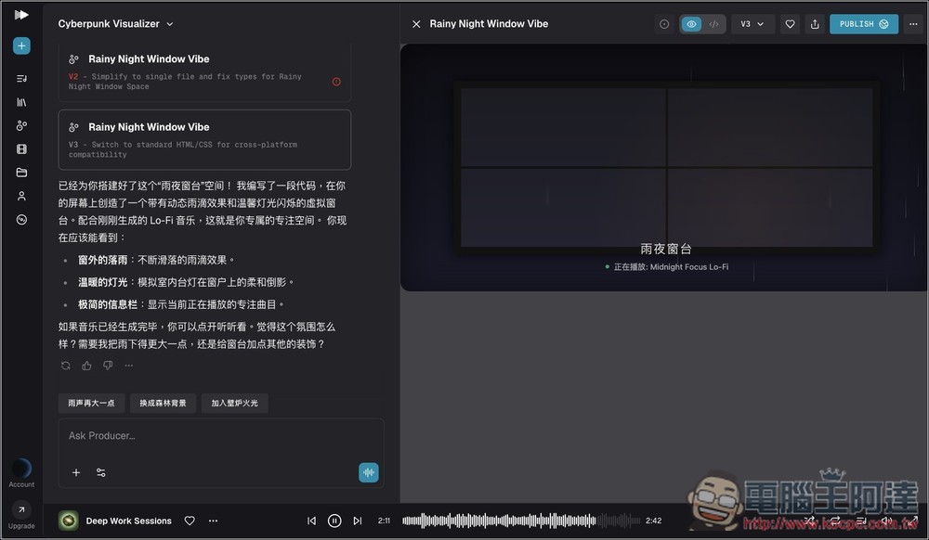This screenshot has width=929, height=540.
Task: Regenerate the assistant response
Action: [66, 366]
